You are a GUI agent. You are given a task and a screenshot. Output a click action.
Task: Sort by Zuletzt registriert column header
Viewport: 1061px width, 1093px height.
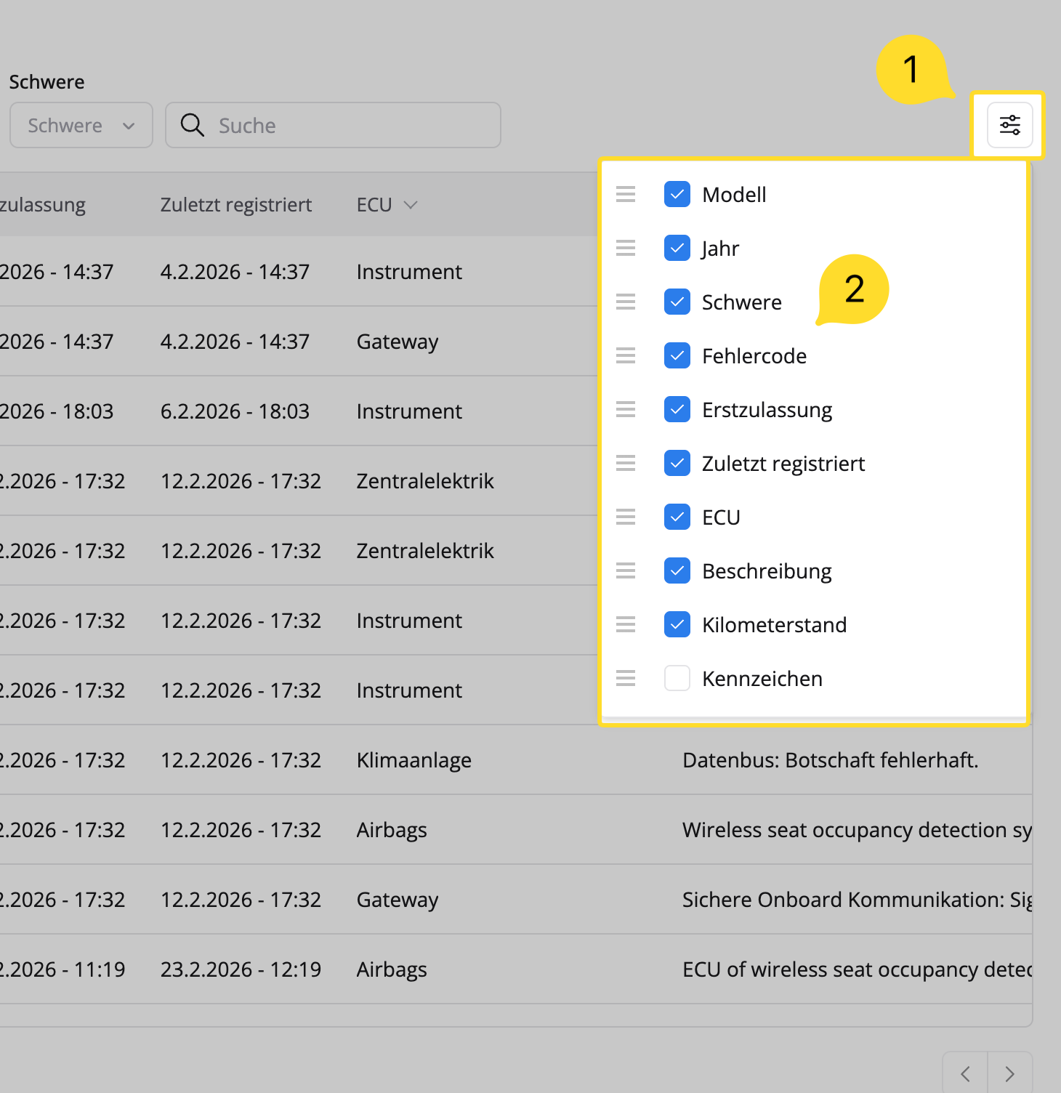(236, 205)
